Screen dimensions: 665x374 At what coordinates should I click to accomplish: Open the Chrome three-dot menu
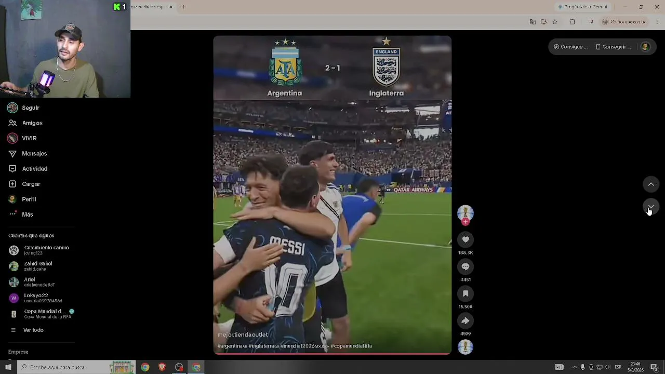point(657,22)
